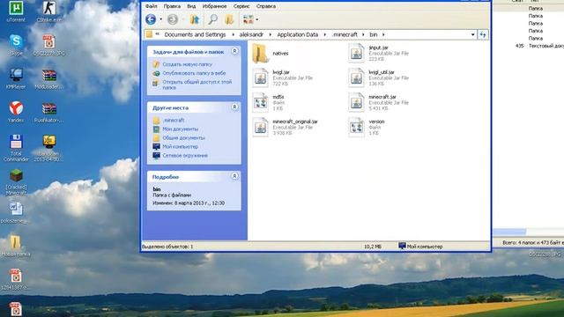This screenshot has width=564, height=317.
Task: Open dropdown arrow after bin breadcrumb
Action: click(x=383, y=34)
